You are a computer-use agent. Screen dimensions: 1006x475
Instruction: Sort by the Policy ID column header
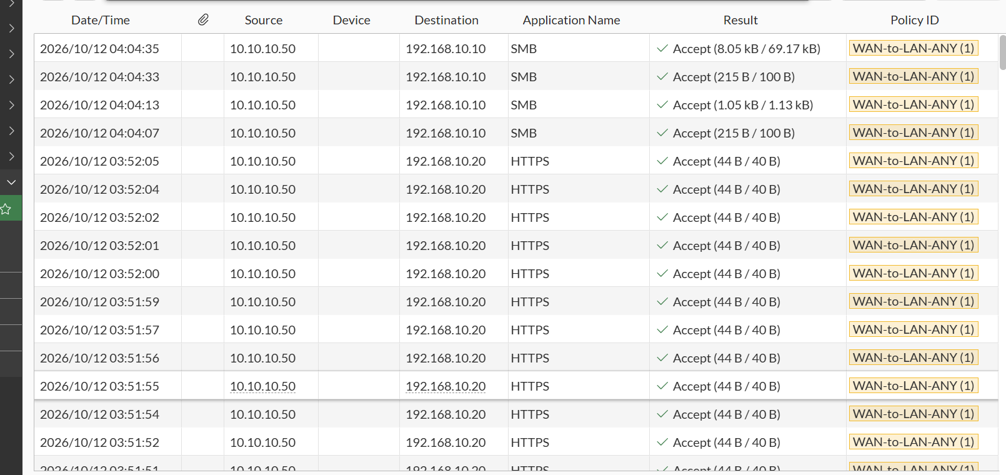(915, 20)
